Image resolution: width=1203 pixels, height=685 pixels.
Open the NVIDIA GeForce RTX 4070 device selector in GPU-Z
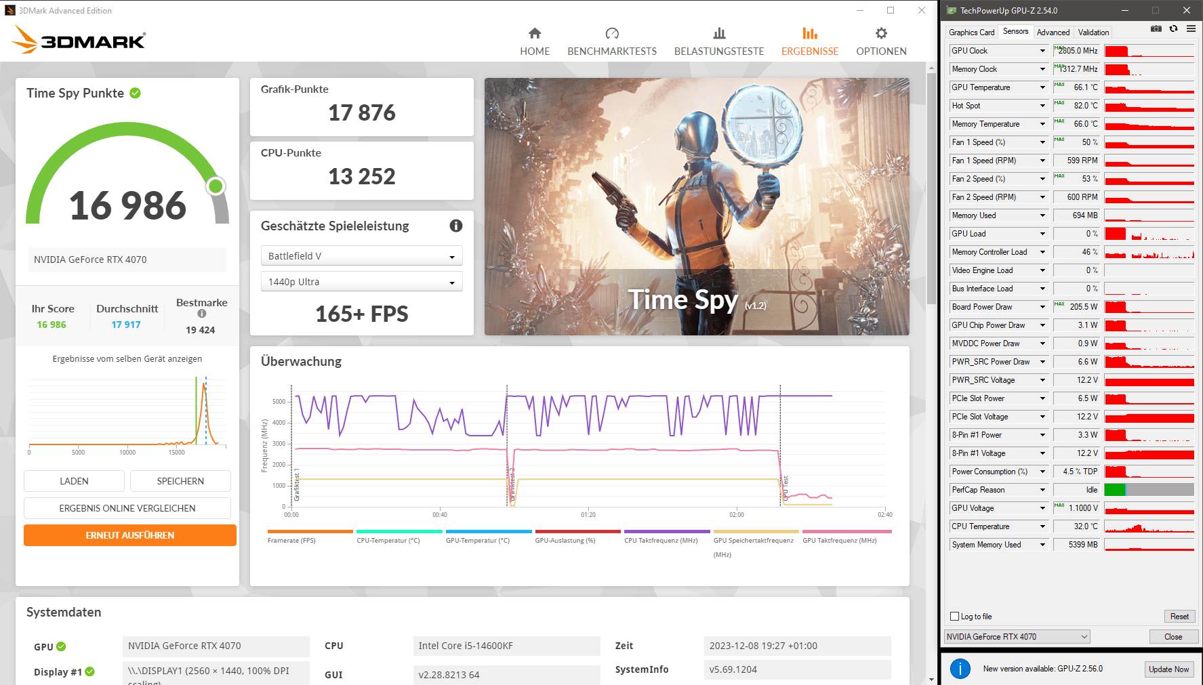pyautogui.click(x=1017, y=637)
